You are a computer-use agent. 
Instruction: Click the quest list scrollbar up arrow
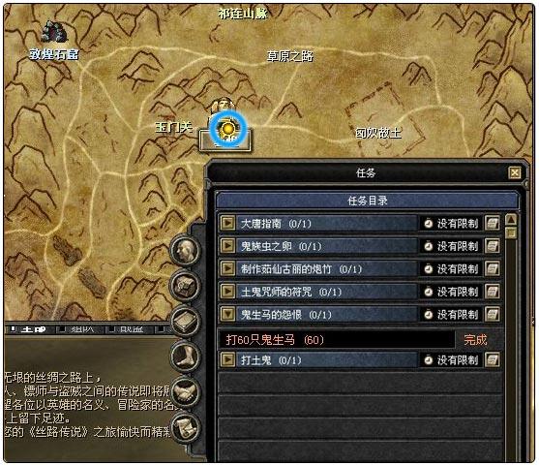512,220
